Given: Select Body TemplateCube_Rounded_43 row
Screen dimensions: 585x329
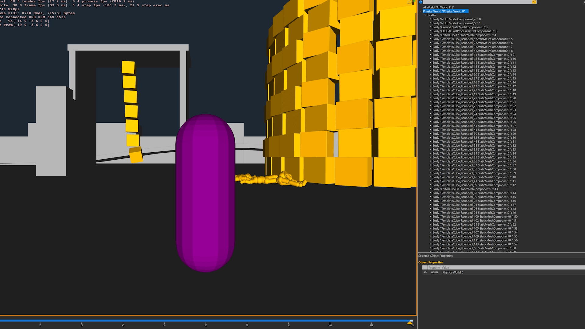Looking at the screenshot, I should click(x=474, y=126).
